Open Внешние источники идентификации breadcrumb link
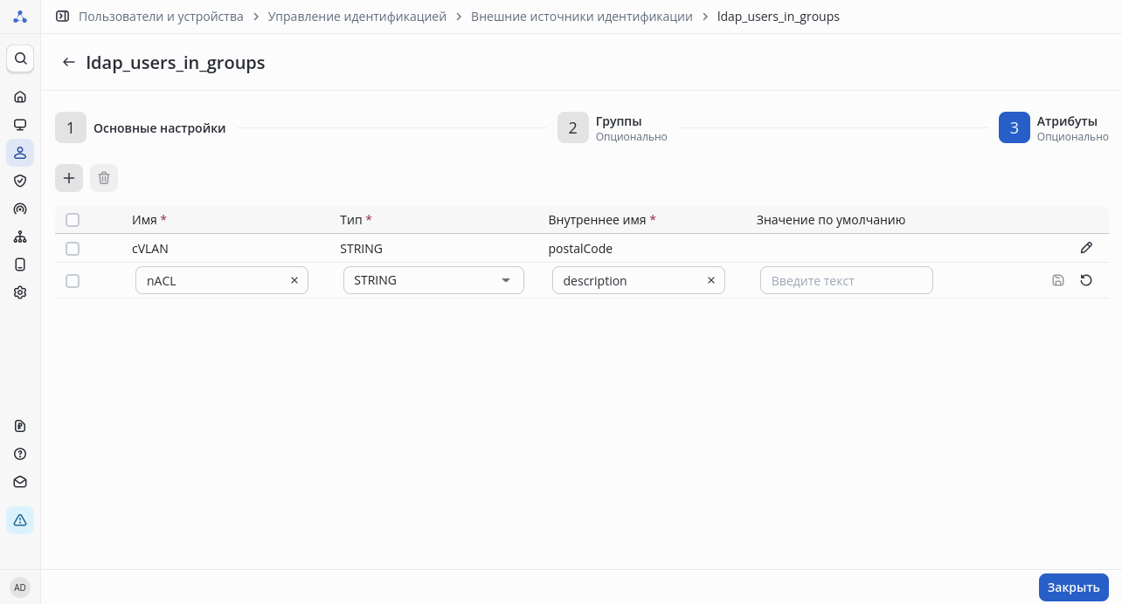The width and height of the screenshot is (1122, 604). click(581, 17)
